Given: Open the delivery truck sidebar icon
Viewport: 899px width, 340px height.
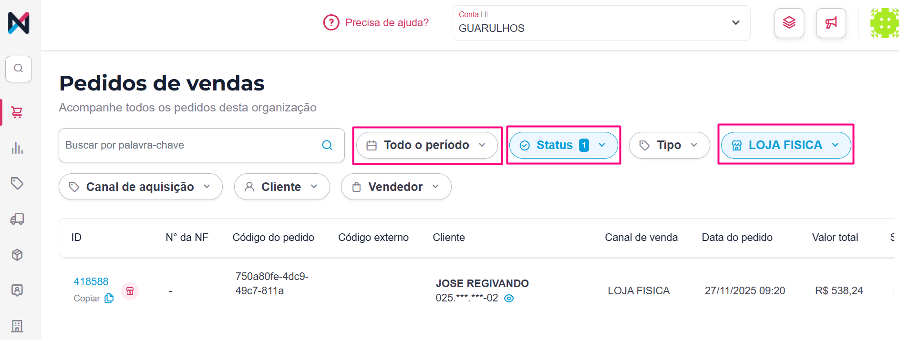Looking at the screenshot, I should tap(17, 219).
